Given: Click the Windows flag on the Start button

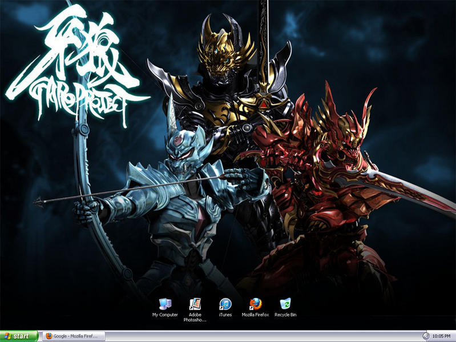Looking at the screenshot, I should (7, 336).
